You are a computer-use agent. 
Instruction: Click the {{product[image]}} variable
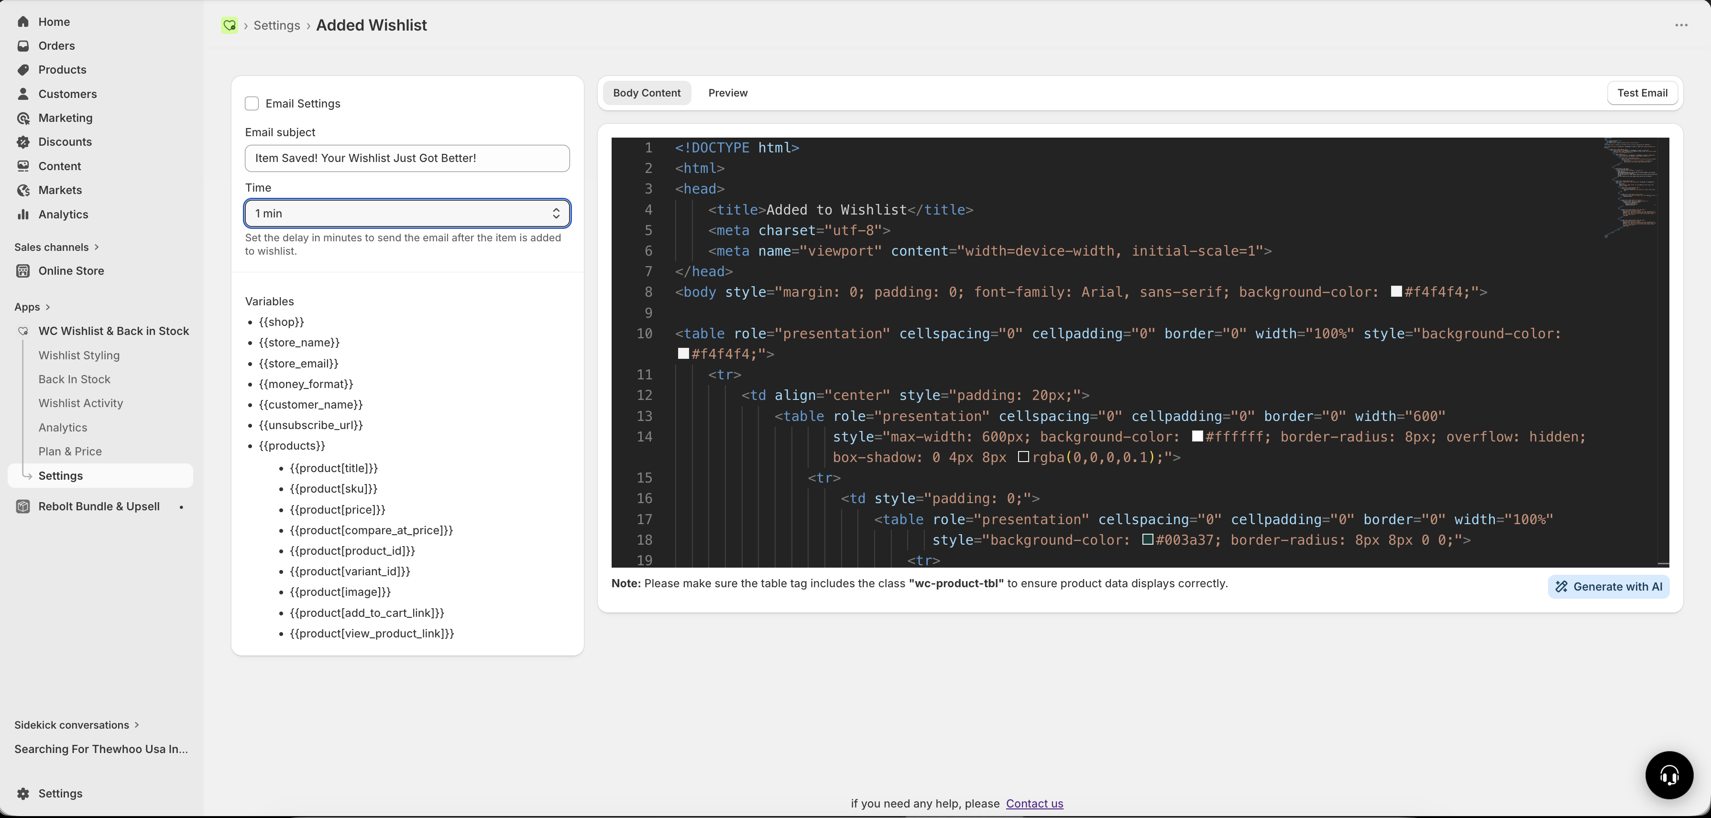tap(340, 592)
